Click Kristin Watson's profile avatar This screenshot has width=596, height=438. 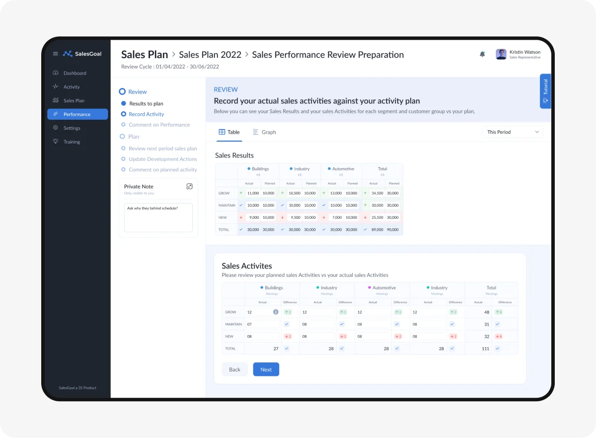click(x=501, y=54)
